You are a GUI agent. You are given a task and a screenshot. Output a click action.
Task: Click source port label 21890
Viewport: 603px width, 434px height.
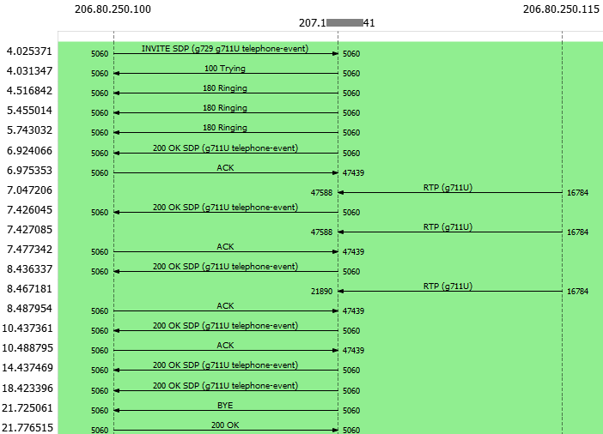coord(321,292)
